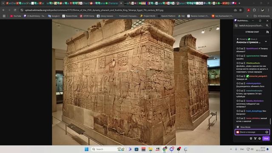The image size is (272, 153).
Task: Open the browser profile avatar
Action: coord(263,10)
